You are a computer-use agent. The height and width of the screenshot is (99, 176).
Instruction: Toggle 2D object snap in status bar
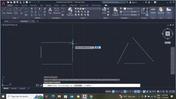point(139,92)
